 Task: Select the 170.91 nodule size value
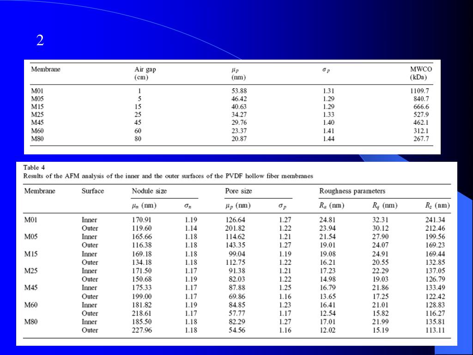(x=142, y=220)
